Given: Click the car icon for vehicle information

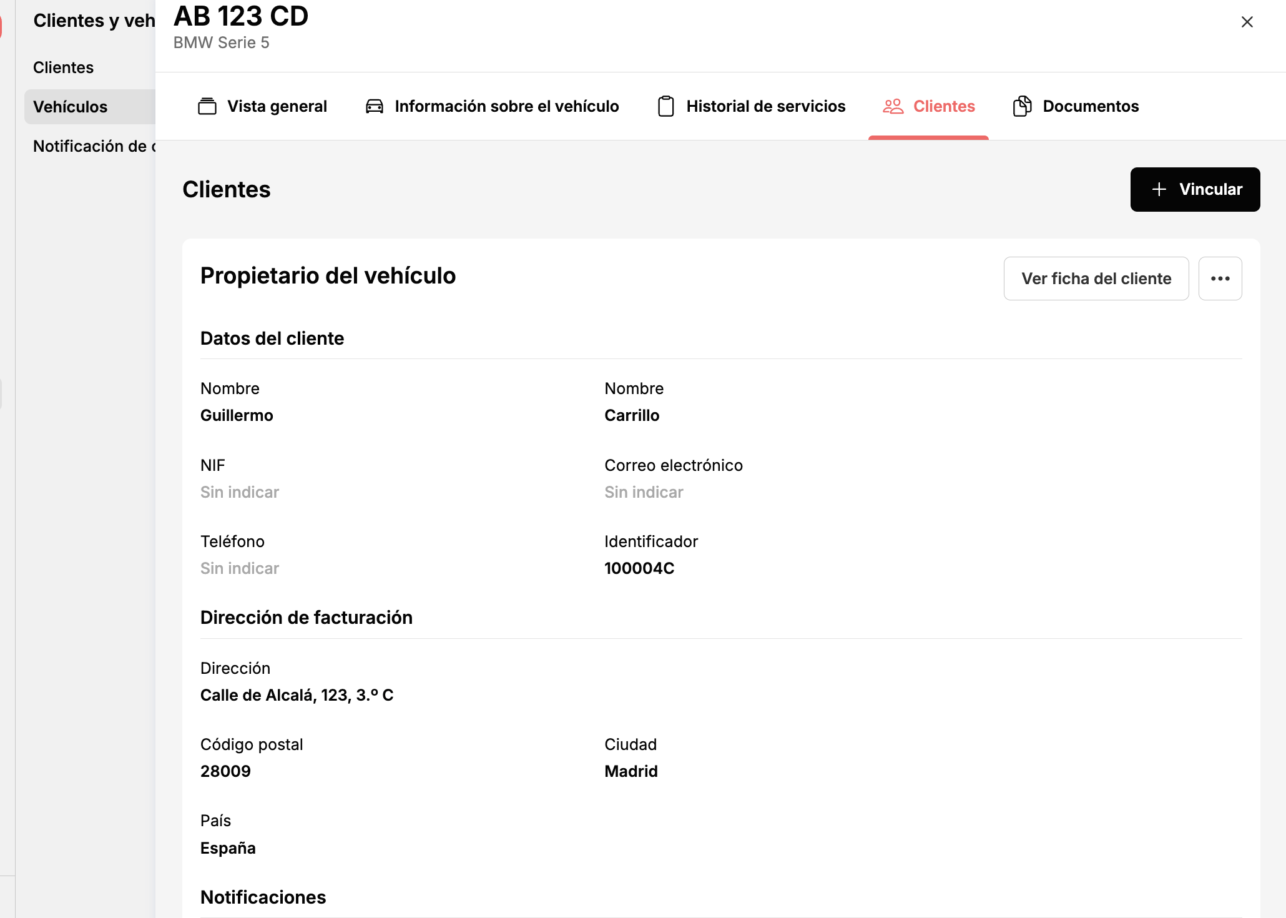Looking at the screenshot, I should tap(375, 106).
